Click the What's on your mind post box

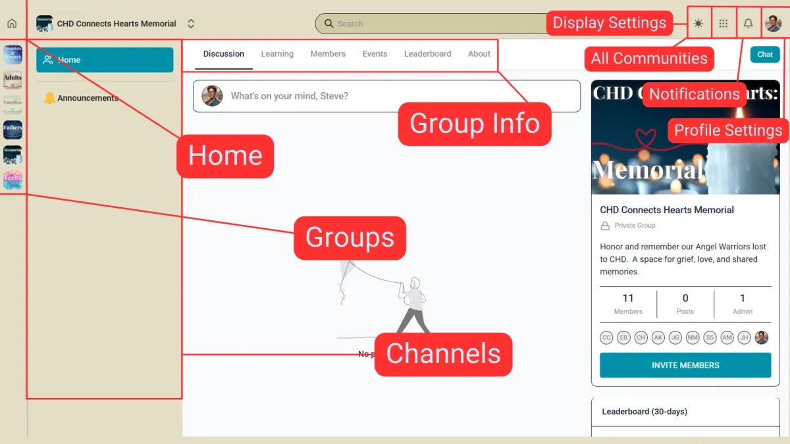coord(387,96)
